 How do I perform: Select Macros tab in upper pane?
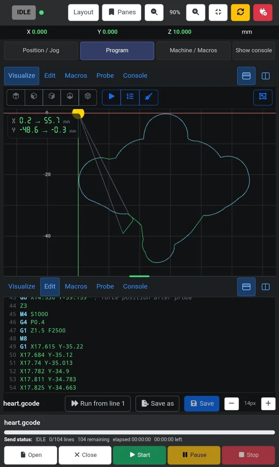[76, 76]
